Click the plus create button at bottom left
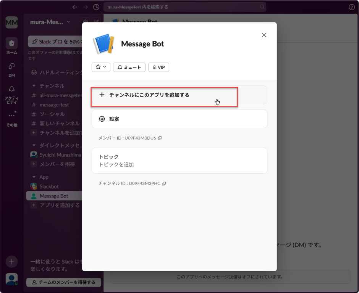The height and width of the screenshot is (293, 359). coord(12,262)
